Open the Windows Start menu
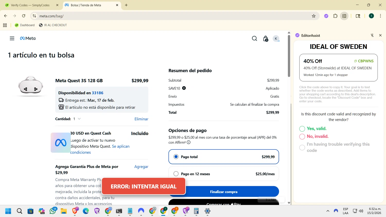Screen dimensions: 386x217 (8, 211)
